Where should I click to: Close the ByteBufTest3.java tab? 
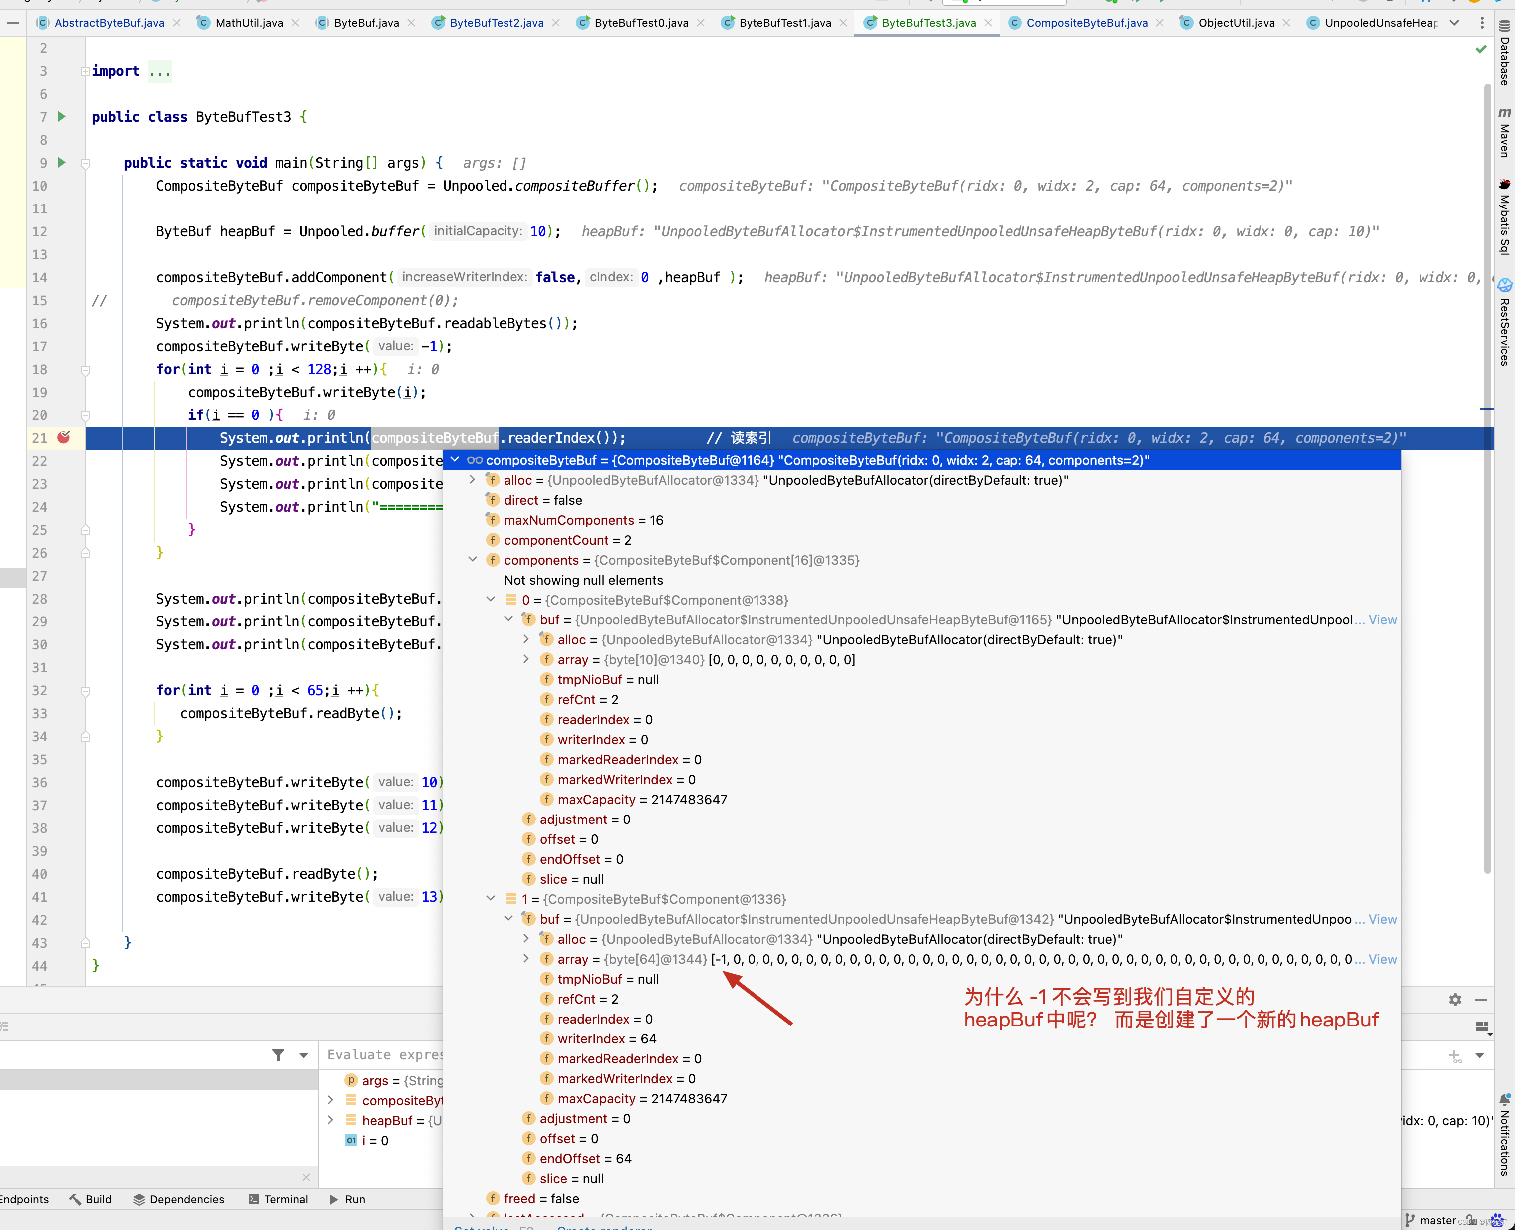click(x=988, y=22)
